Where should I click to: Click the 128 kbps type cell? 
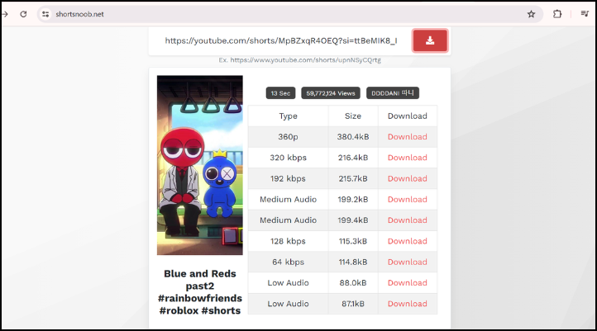pos(289,241)
